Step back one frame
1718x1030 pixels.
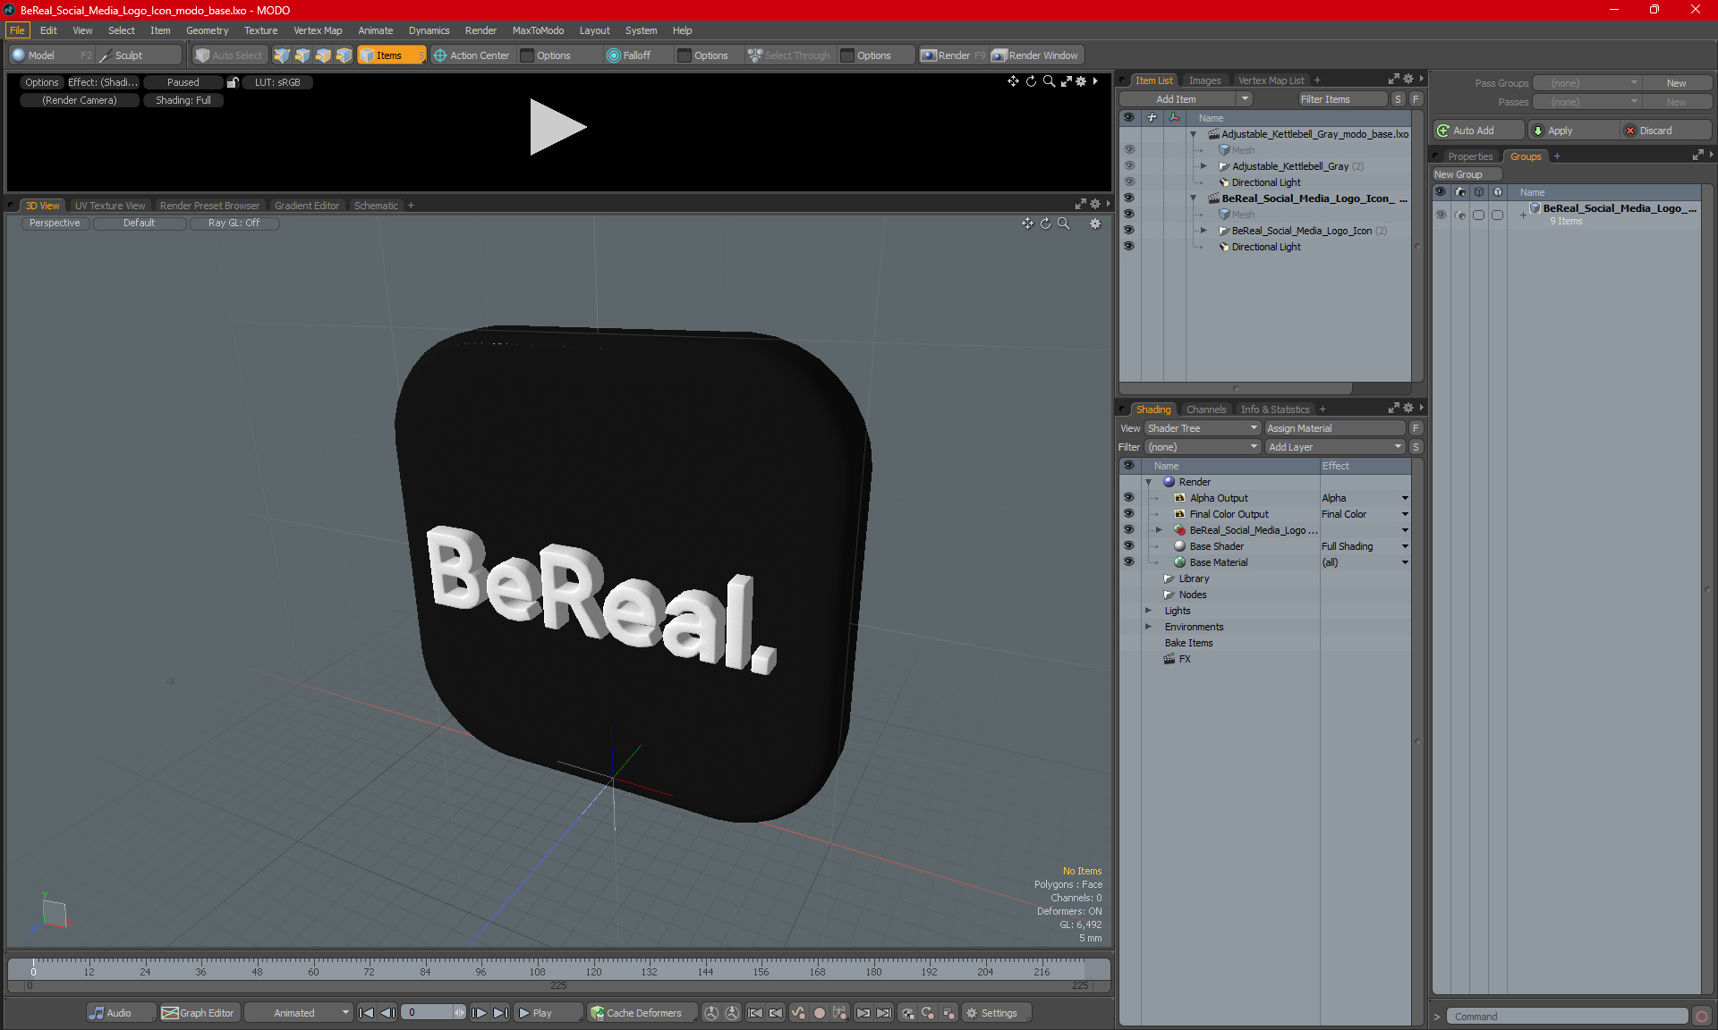(x=387, y=1013)
